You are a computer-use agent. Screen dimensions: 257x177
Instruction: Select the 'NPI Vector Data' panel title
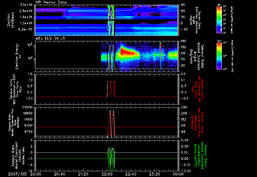pos(51,2)
